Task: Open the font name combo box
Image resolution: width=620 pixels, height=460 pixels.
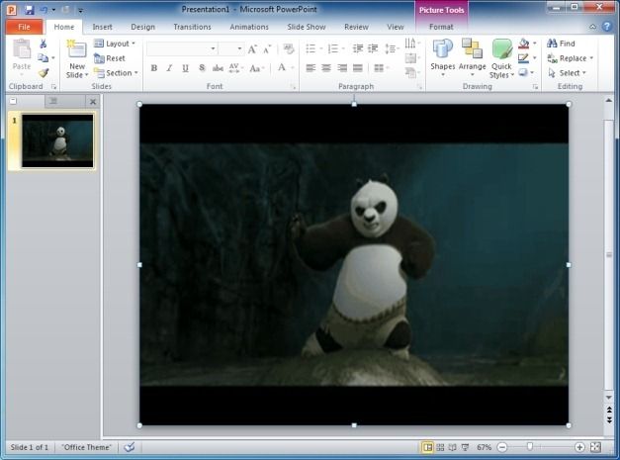Action: [x=182, y=47]
